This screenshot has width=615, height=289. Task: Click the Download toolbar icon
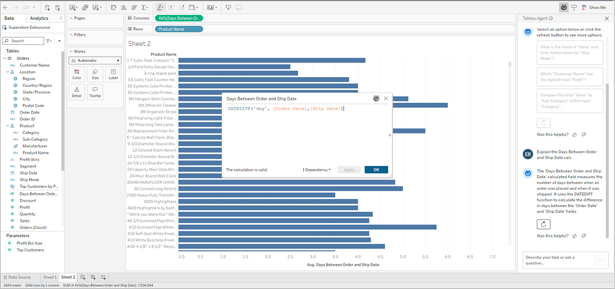(228, 8)
